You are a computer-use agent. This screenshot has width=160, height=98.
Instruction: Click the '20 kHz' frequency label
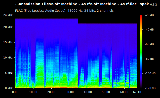click(x=8, y=27)
